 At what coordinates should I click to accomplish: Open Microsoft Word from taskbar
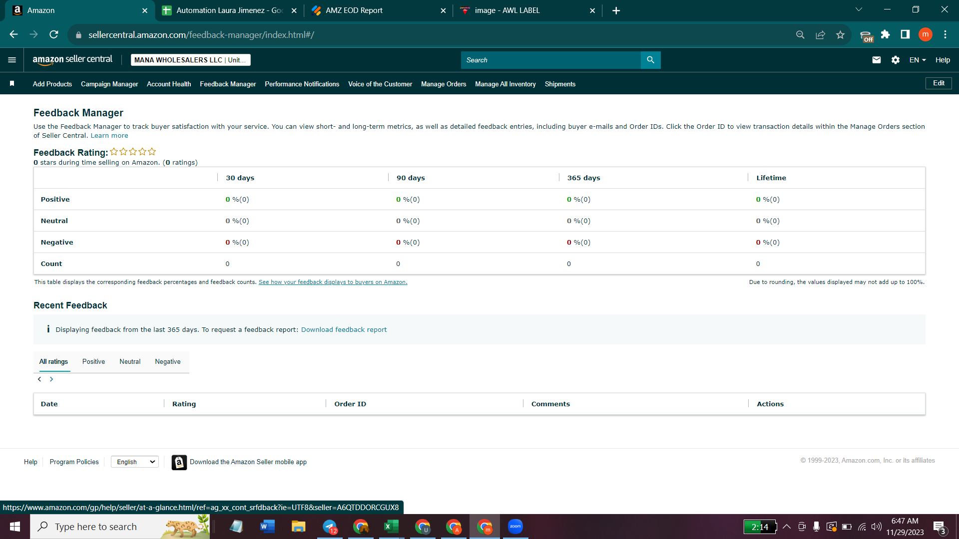pyautogui.click(x=267, y=527)
